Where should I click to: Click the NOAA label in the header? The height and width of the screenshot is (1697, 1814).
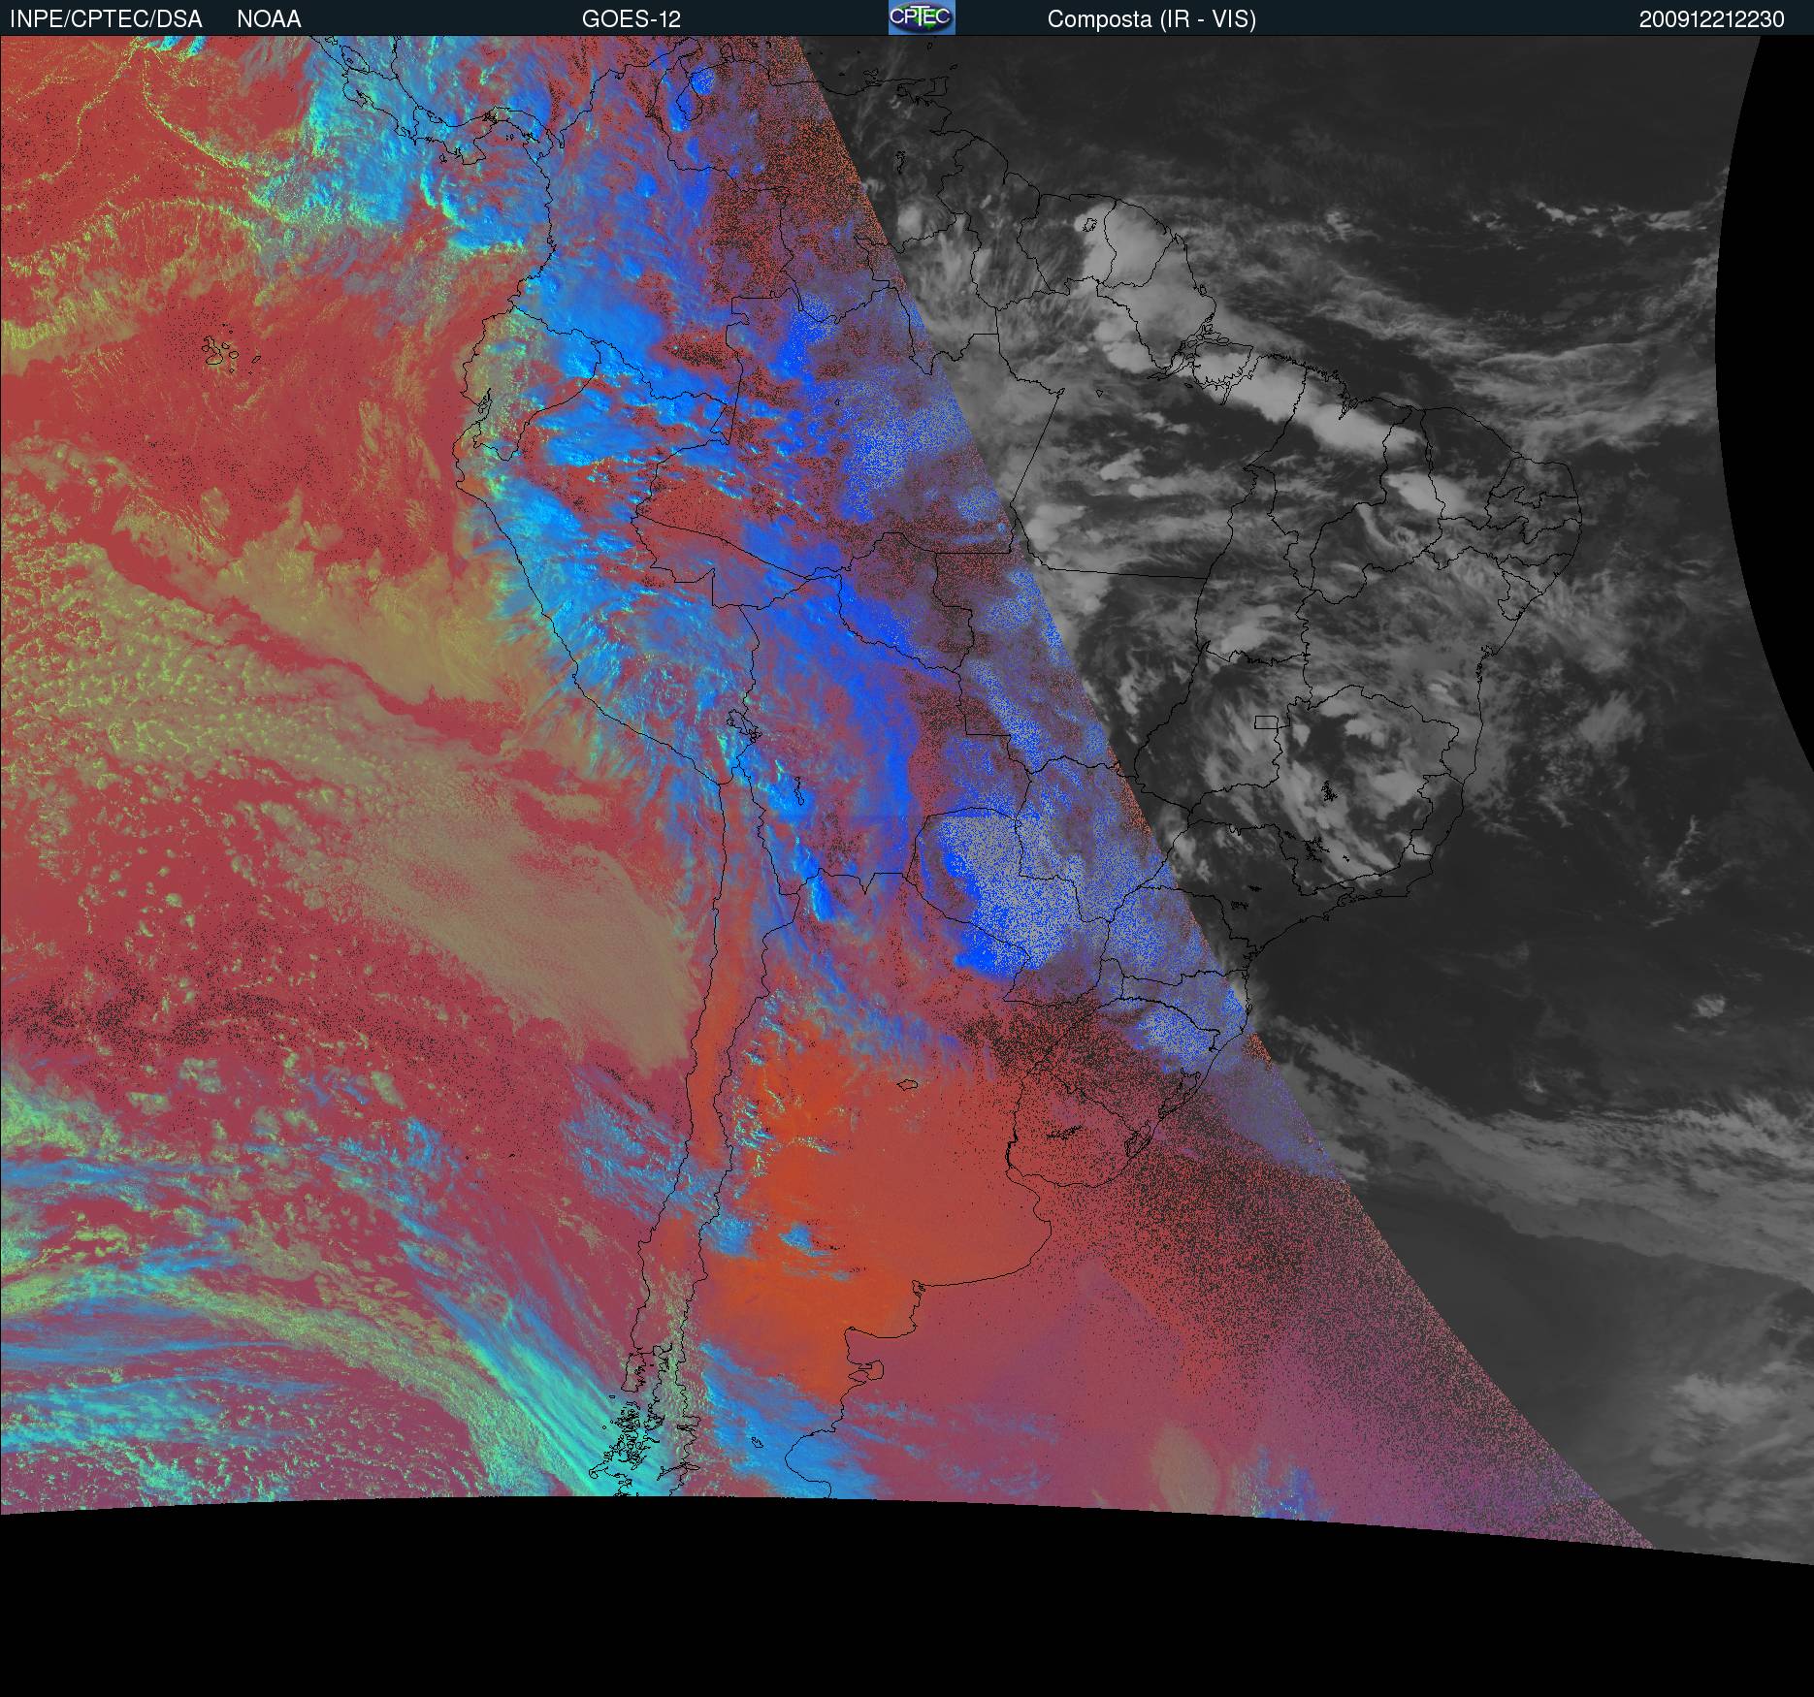pyautogui.click(x=269, y=19)
